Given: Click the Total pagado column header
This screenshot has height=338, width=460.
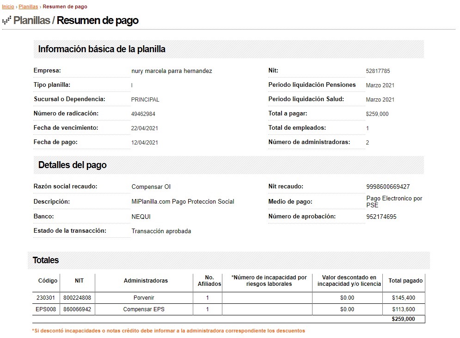Looking at the screenshot, I should [405, 281].
